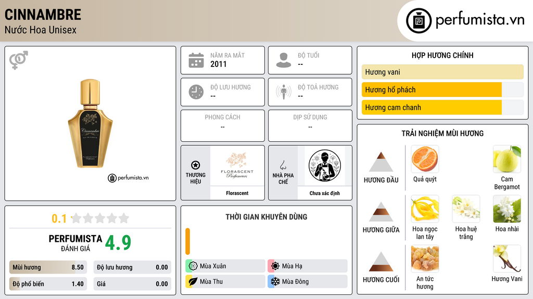The width and height of the screenshot is (533, 299).
Task: Click the orange recommended-time bar
Action: (x=187, y=241)
